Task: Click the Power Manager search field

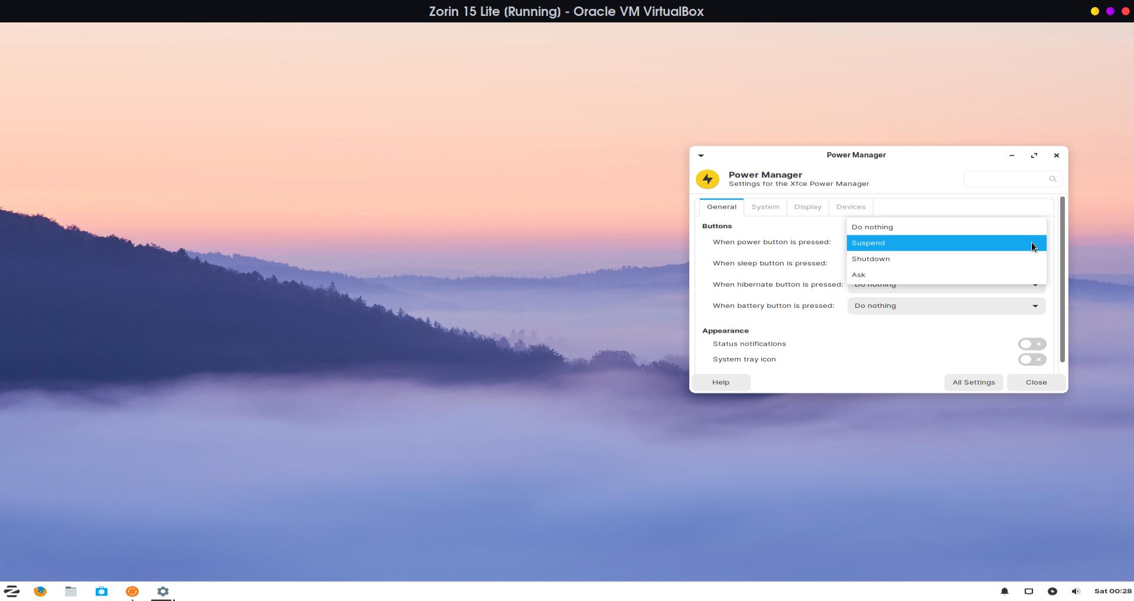Action: 1007,179
